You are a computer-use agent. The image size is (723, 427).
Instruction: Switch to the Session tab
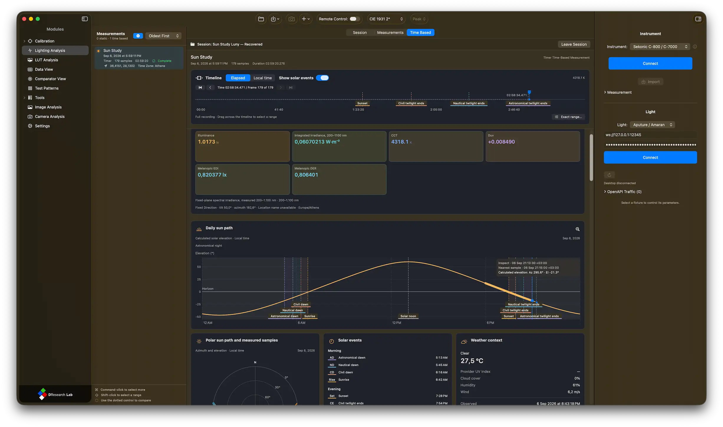pyautogui.click(x=360, y=32)
